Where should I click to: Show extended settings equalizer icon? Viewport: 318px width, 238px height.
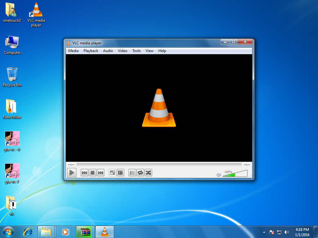click(x=120, y=173)
